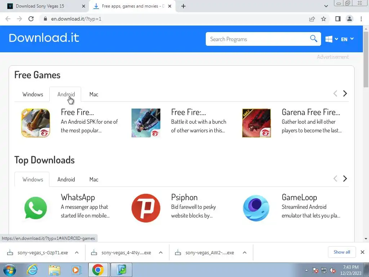The height and width of the screenshot is (277, 369).
Task: Open the WhatsApp title link
Action: point(78,197)
